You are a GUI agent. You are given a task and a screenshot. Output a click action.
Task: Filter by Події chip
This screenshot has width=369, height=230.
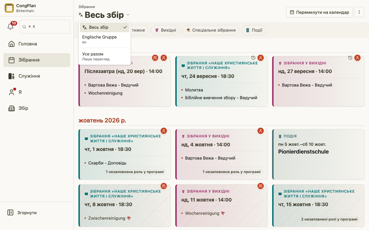pos(254,30)
